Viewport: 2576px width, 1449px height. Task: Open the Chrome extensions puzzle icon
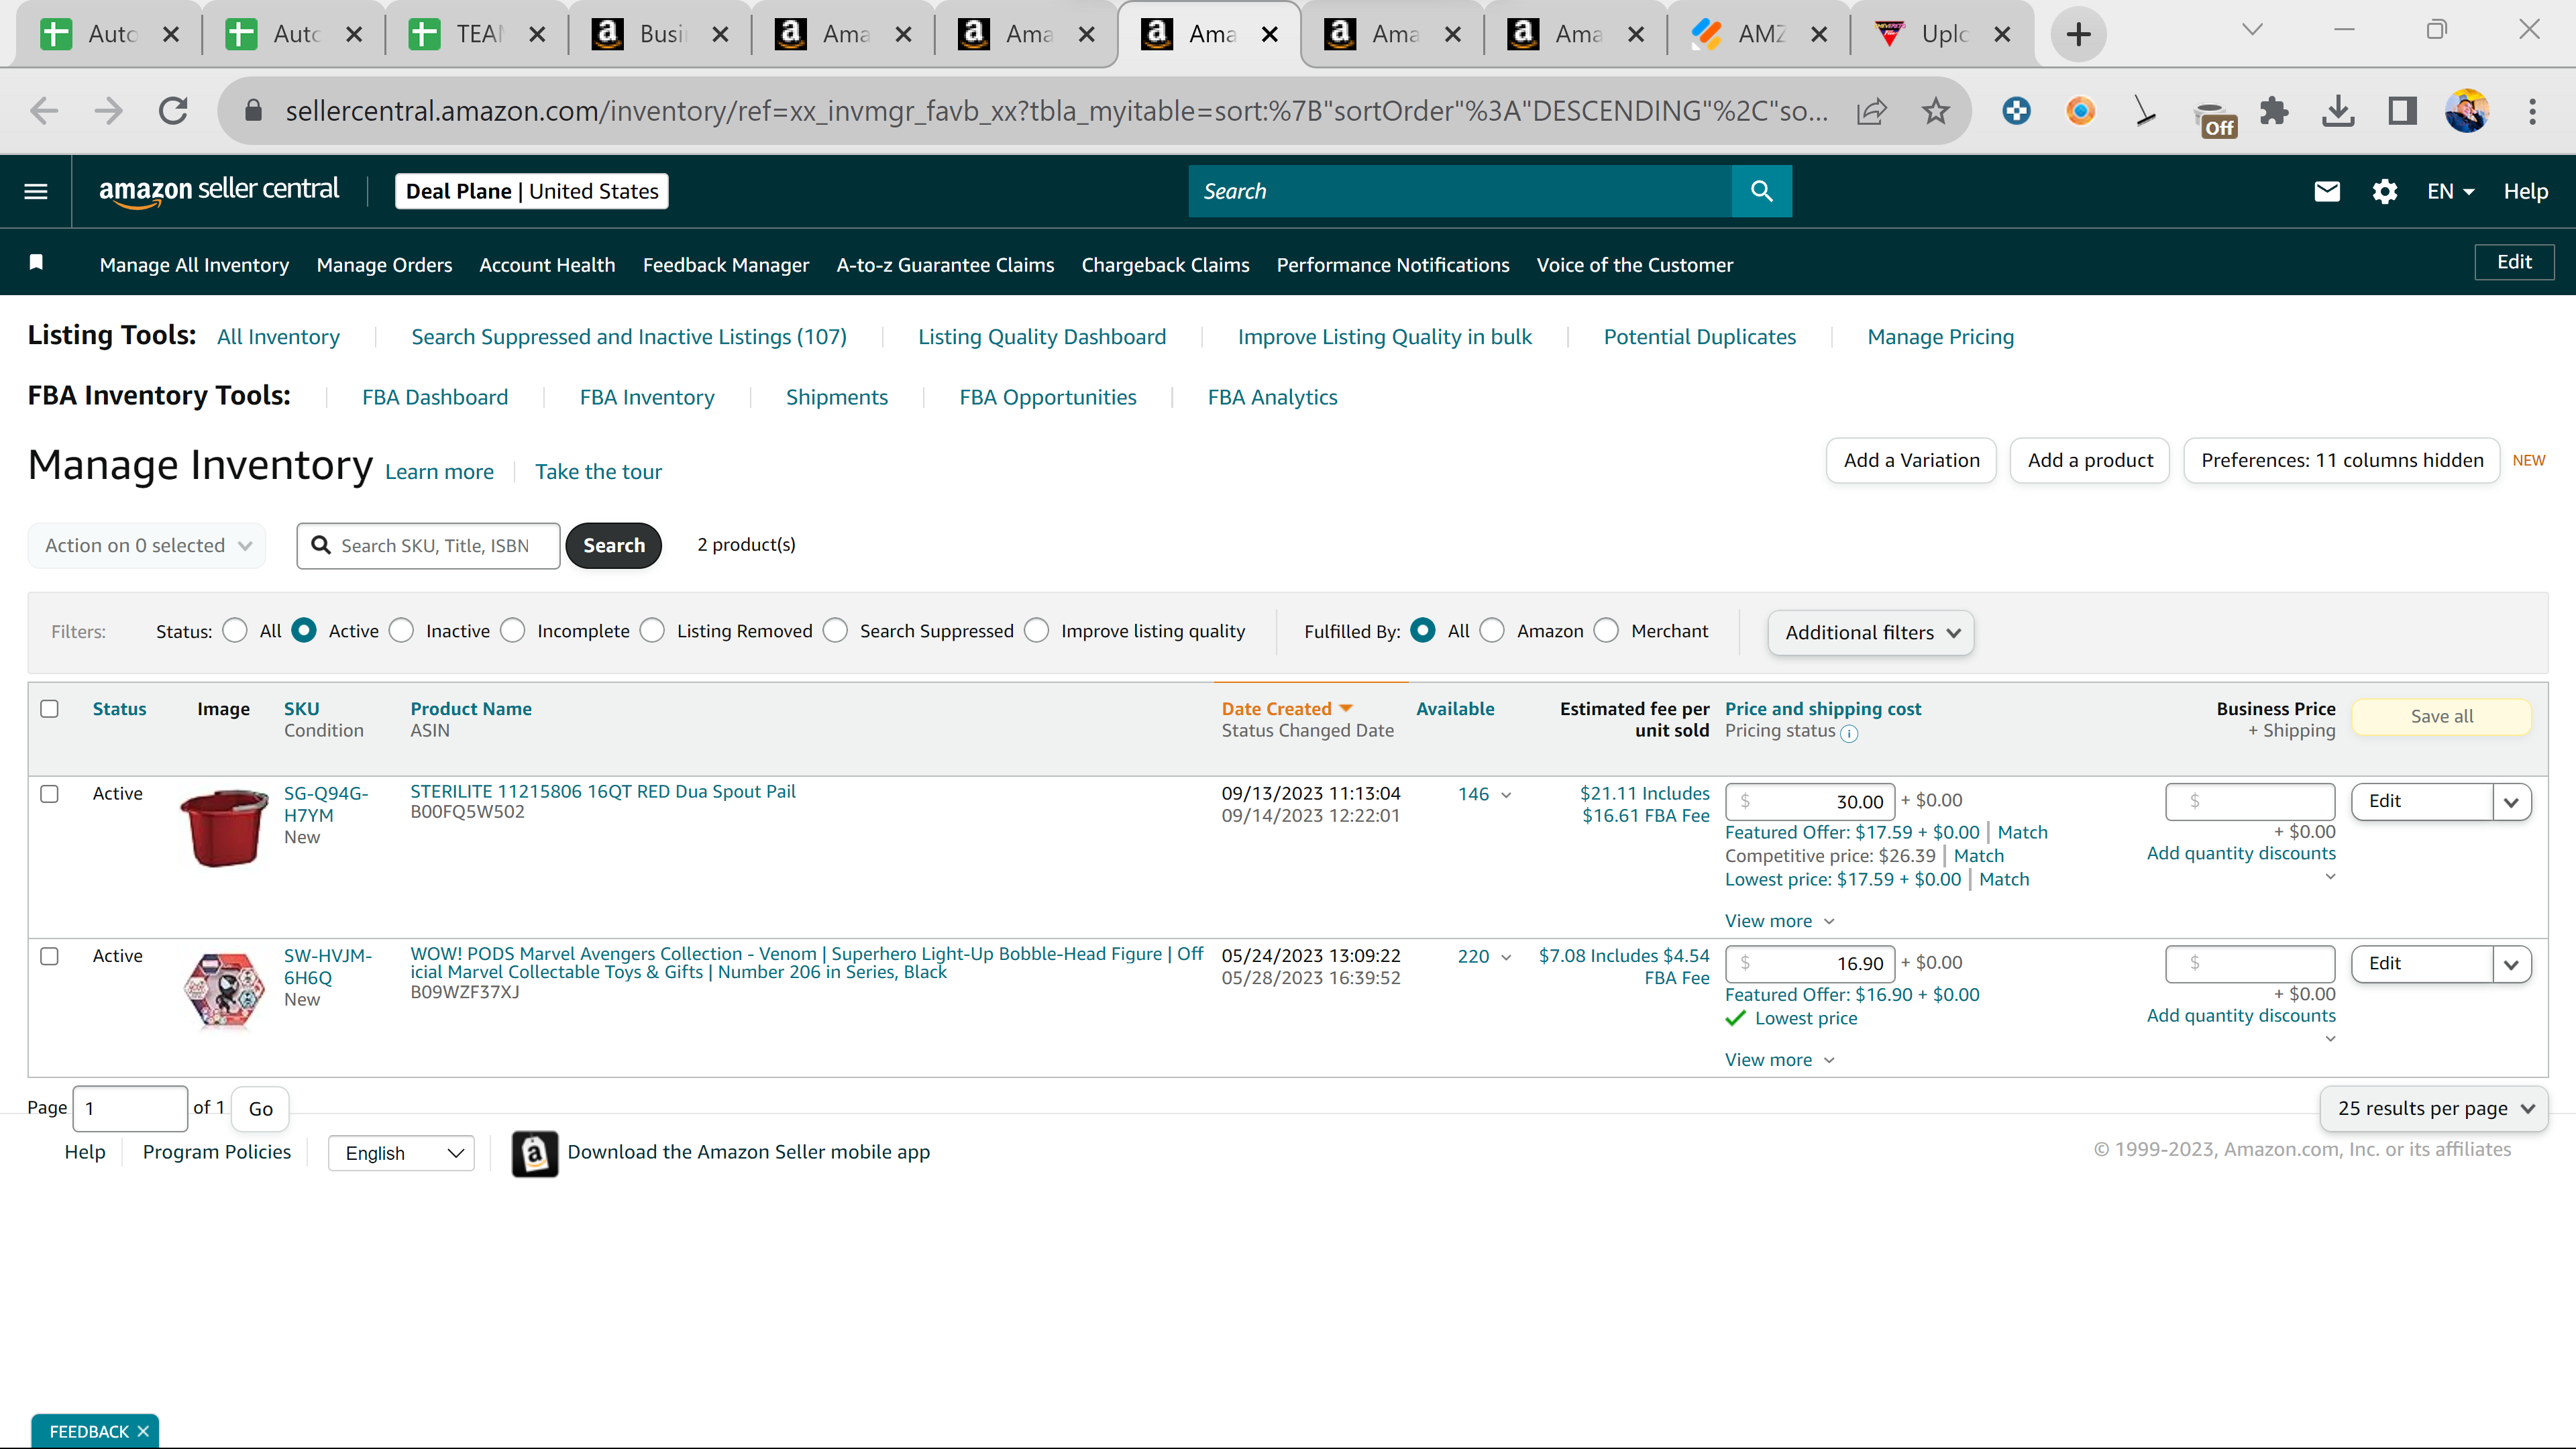pos(2274,110)
